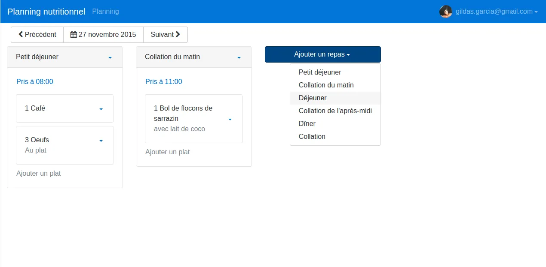This screenshot has height=267, width=546.
Task: Expand options caret on the 1 Café item
Action: (101, 108)
